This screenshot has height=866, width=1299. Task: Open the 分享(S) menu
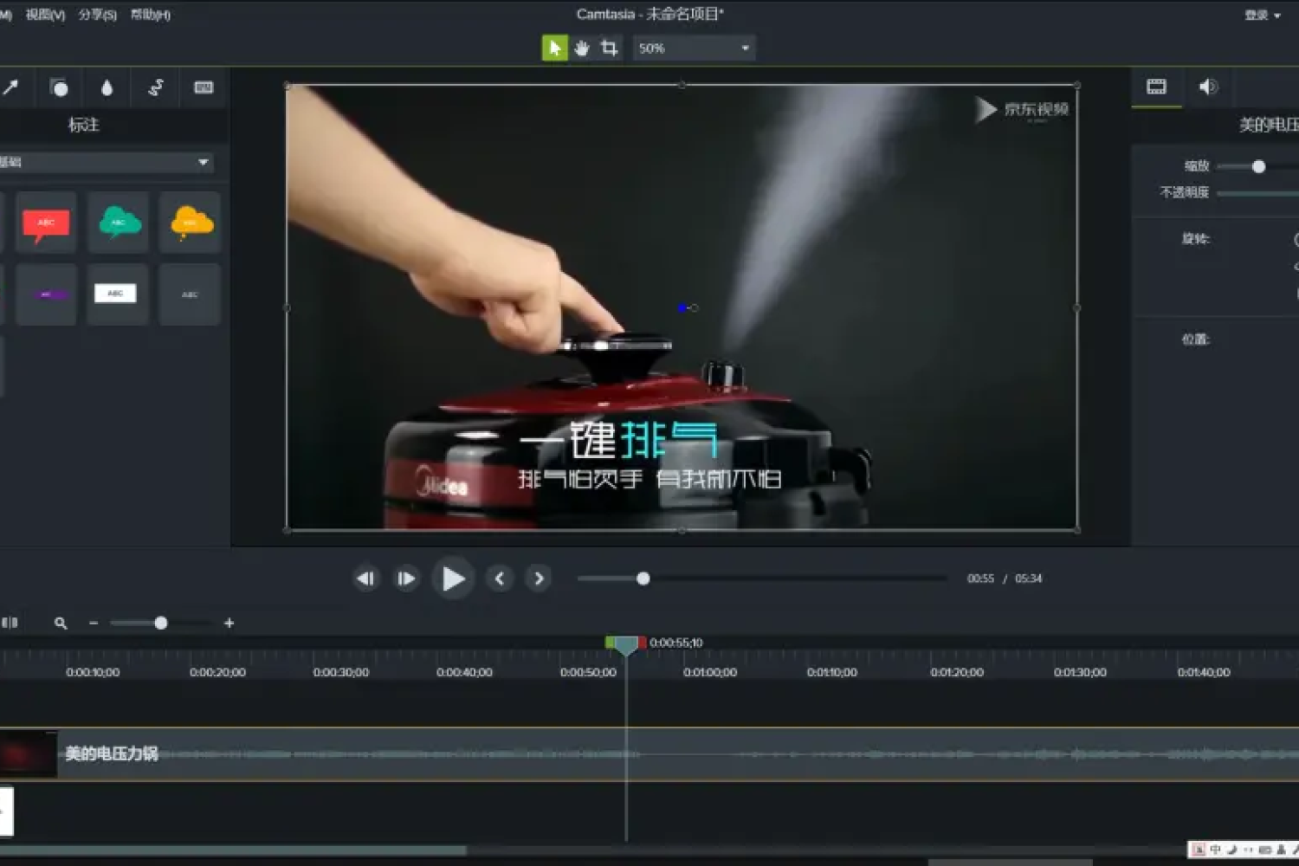point(98,15)
